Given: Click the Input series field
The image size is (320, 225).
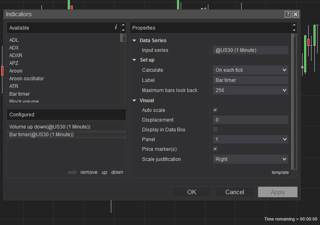Looking at the screenshot, I should click(251, 50).
